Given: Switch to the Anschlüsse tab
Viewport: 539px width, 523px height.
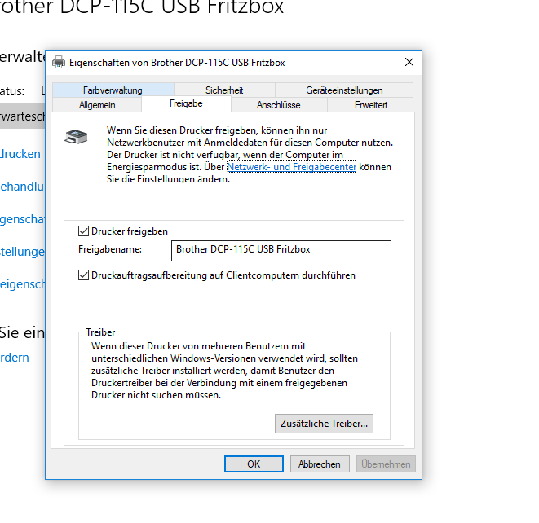Looking at the screenshot, I should pyautogui.click(x=278, y=105).
